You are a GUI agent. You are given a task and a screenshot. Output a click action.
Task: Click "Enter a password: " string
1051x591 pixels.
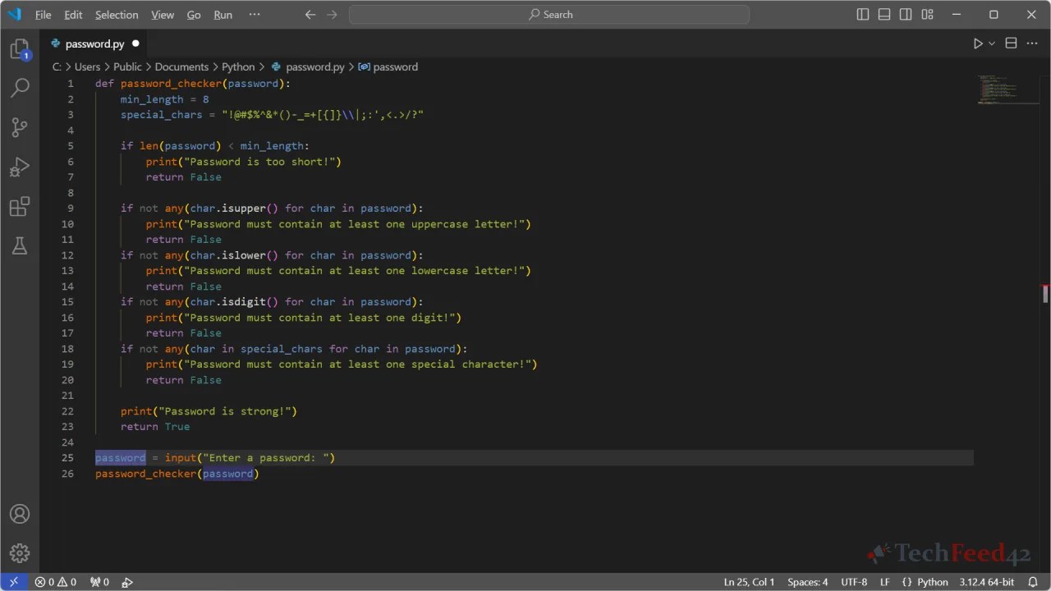[x=266, y=458]
